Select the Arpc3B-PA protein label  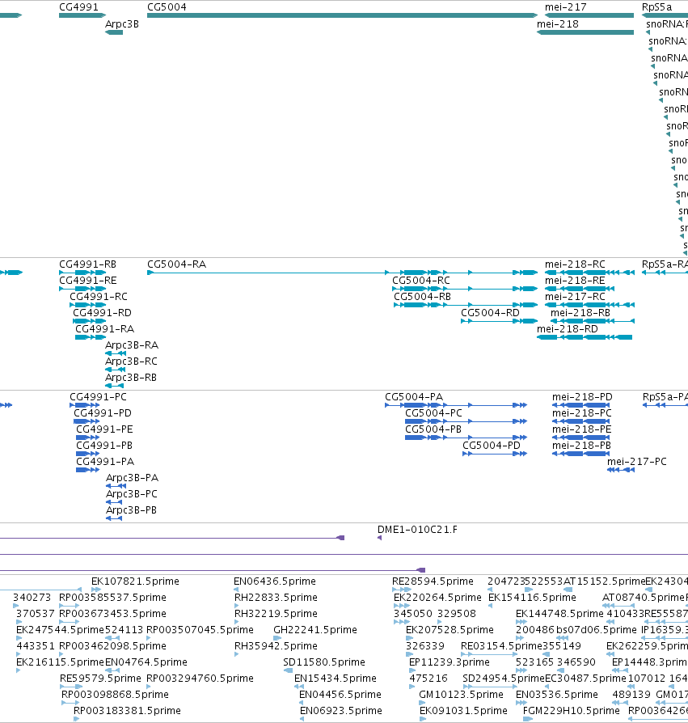132,477
